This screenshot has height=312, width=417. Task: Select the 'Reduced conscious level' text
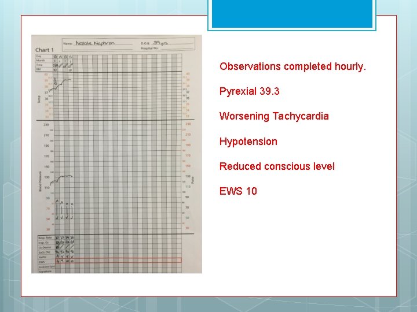coord(277,166)
